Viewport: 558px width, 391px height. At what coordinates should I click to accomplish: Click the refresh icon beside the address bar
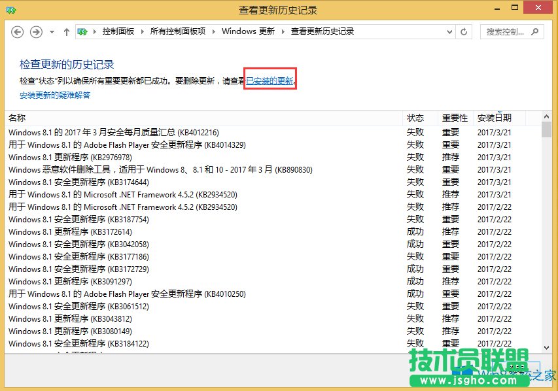pos(464,31)
